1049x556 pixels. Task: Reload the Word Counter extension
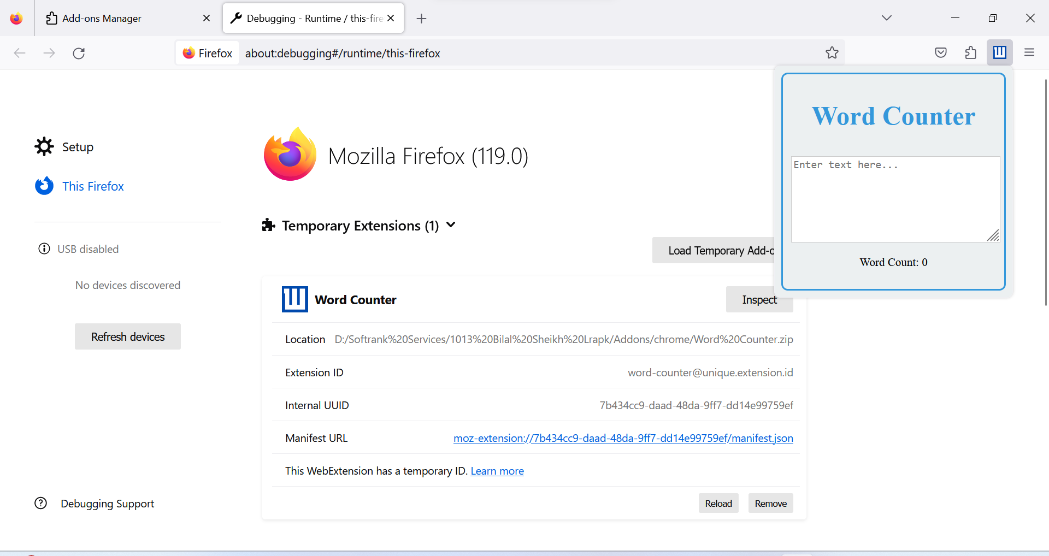(x=718, y=503)
